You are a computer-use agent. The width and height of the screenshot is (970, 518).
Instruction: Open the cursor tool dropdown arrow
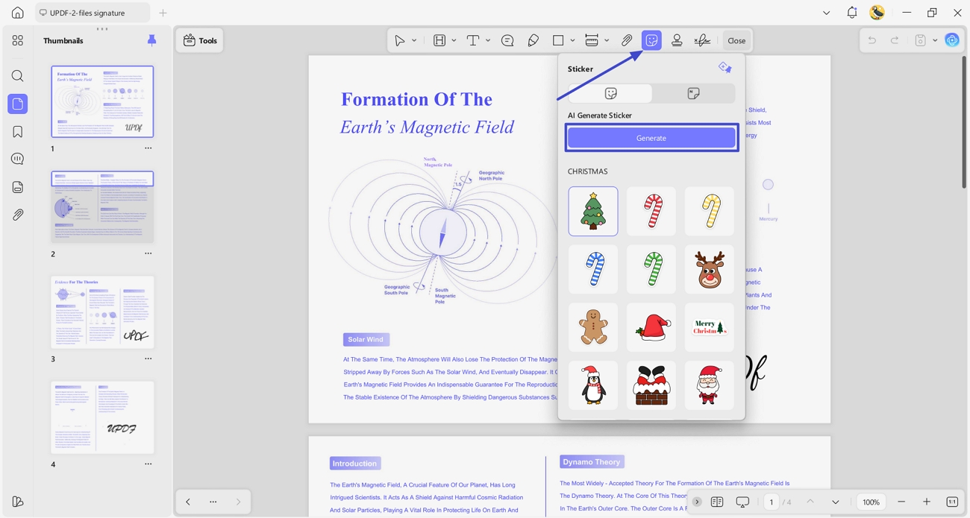point(414,40)
